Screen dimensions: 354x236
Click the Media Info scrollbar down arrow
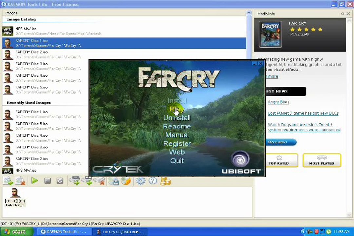[349, 215]
